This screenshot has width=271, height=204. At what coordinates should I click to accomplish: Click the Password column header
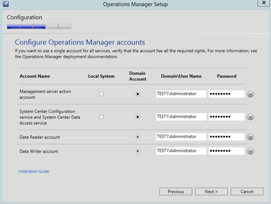click(x=227, y=76)
